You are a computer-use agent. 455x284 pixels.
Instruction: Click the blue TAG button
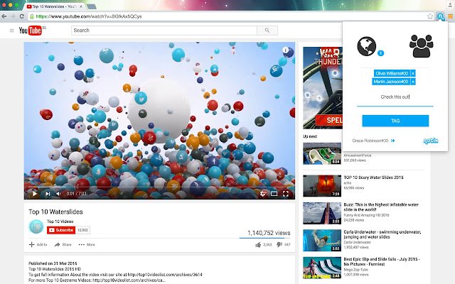pyautogui.click(x=395, y=121)
